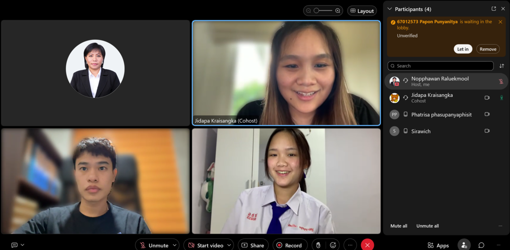Open the Layout menu
The width and height of the screenshot is (510, 250).
362,11
